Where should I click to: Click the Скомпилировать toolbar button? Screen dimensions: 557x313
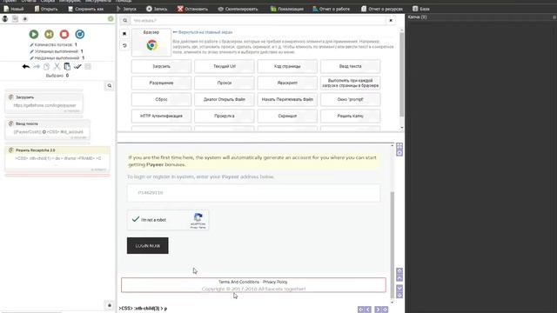click(x=238, y=9)
